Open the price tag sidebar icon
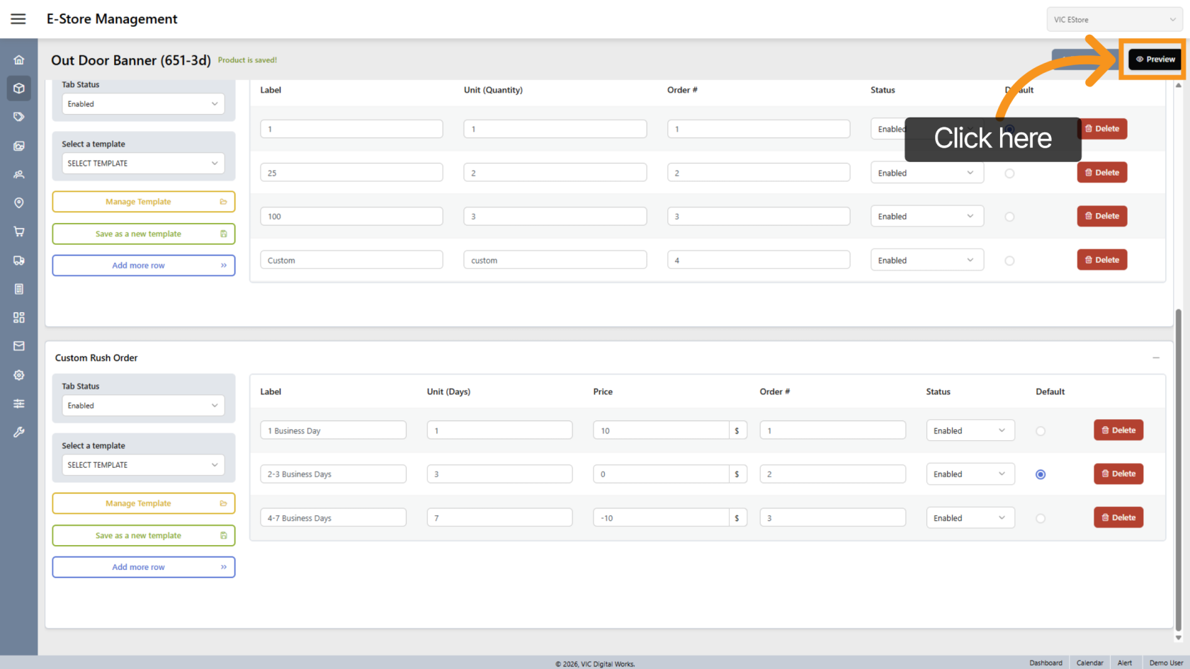This screenshot has width=1190, height=669. point(19,117)
